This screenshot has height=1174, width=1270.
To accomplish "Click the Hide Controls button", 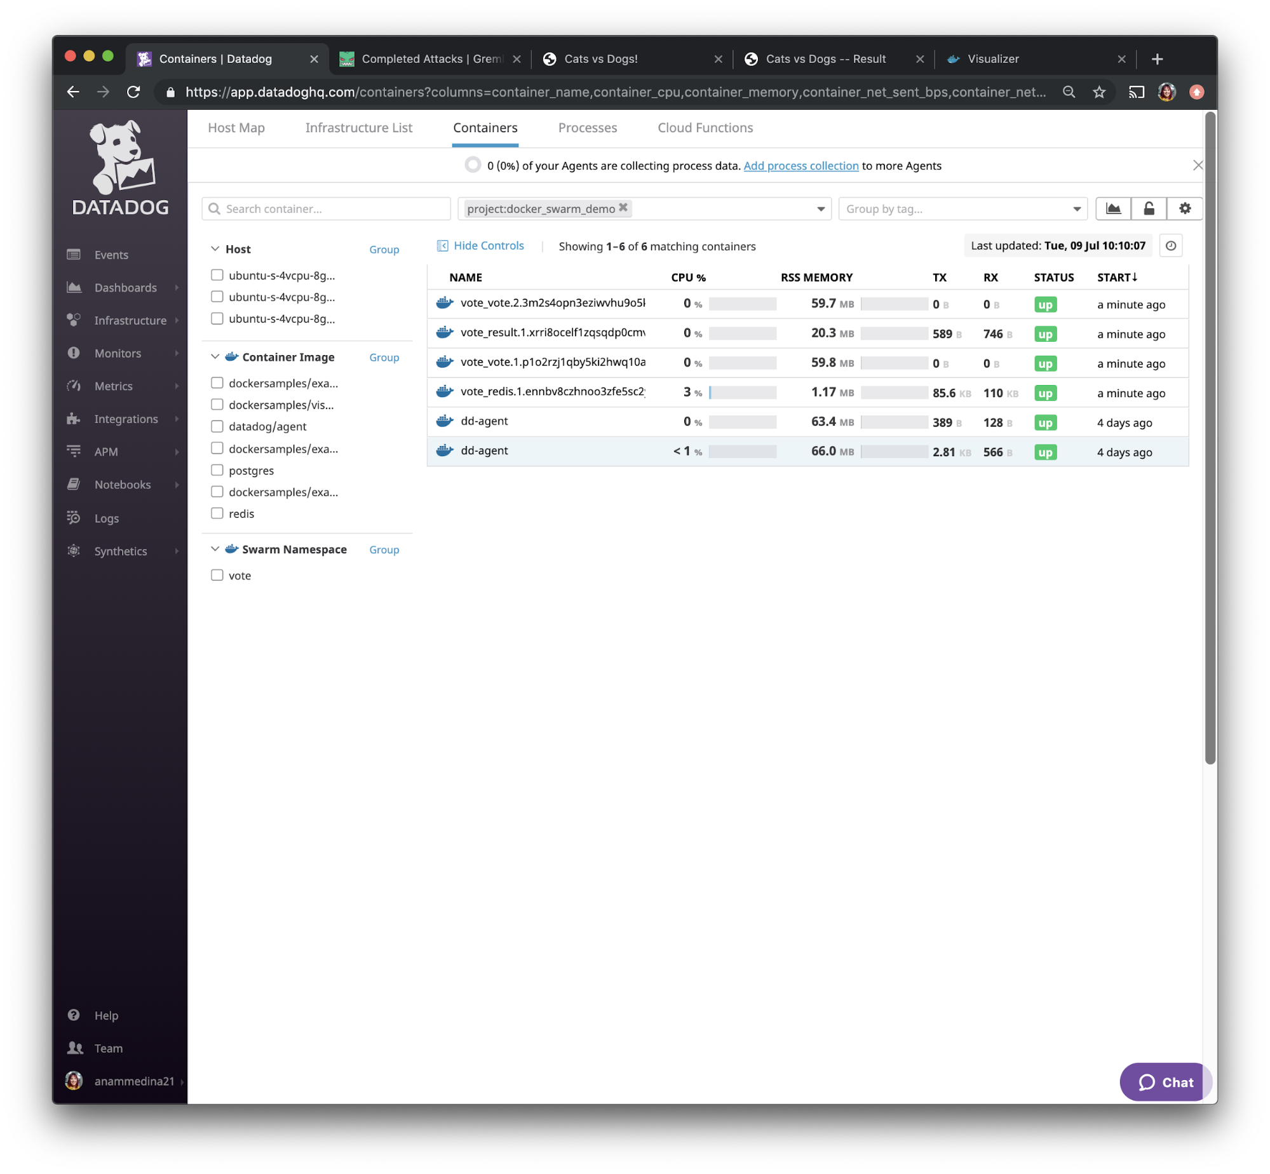I will (x=481, y=246).
